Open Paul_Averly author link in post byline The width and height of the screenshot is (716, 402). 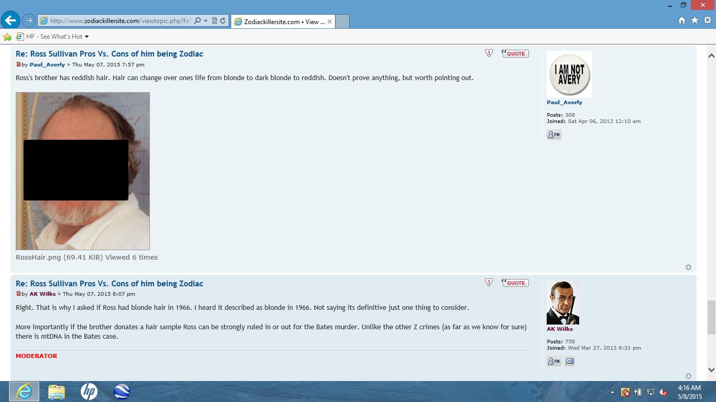click(x=47, y=65)
